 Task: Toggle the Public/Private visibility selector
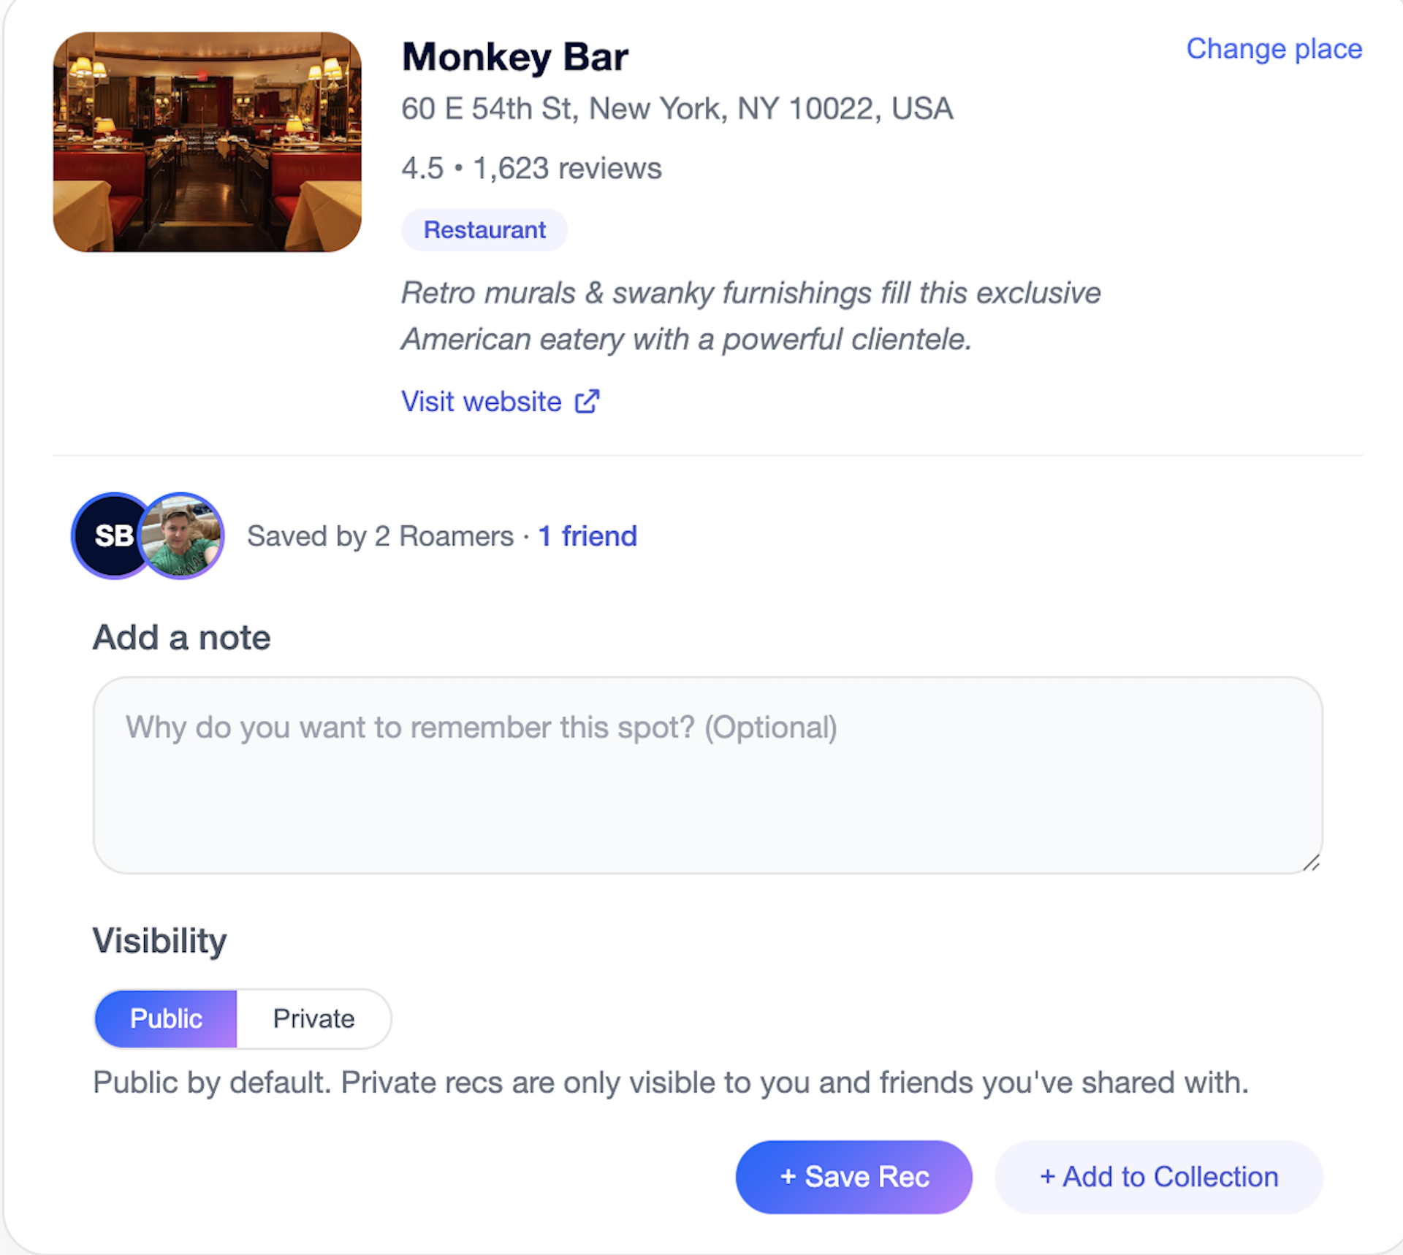241,1018
